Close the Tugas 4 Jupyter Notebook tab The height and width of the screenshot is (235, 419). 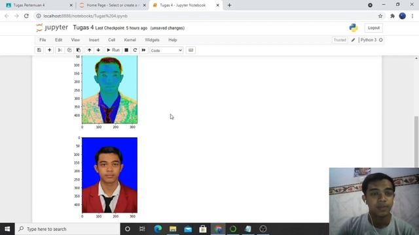pyautogui.click(x=217, y=5)
